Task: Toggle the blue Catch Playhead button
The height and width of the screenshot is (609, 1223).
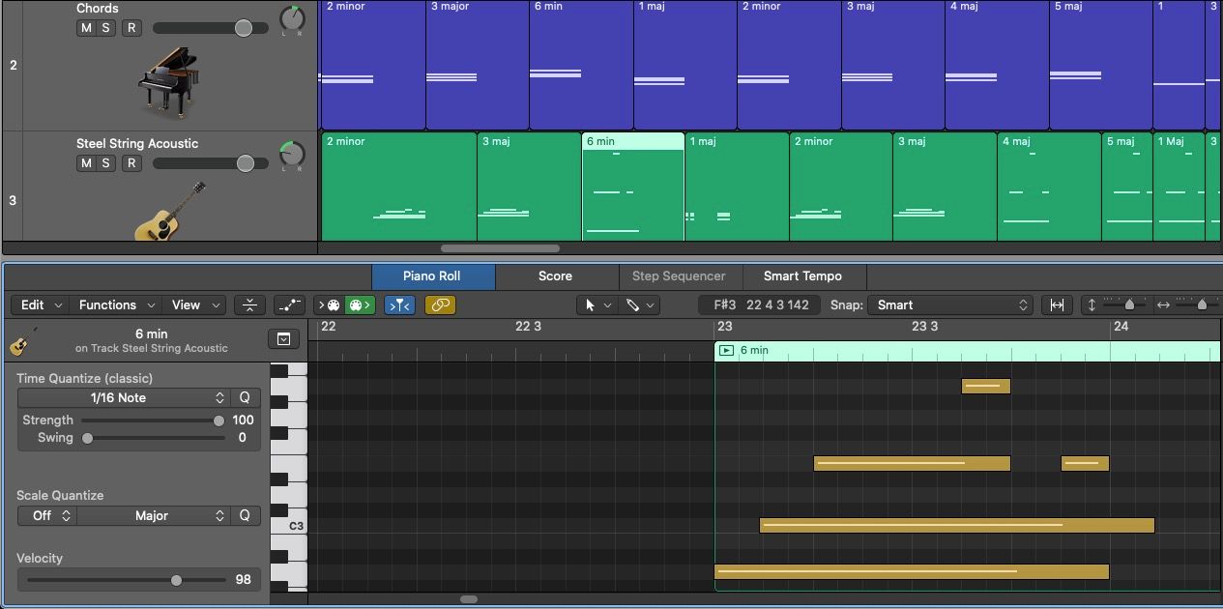Action: [x=399, y=304]
